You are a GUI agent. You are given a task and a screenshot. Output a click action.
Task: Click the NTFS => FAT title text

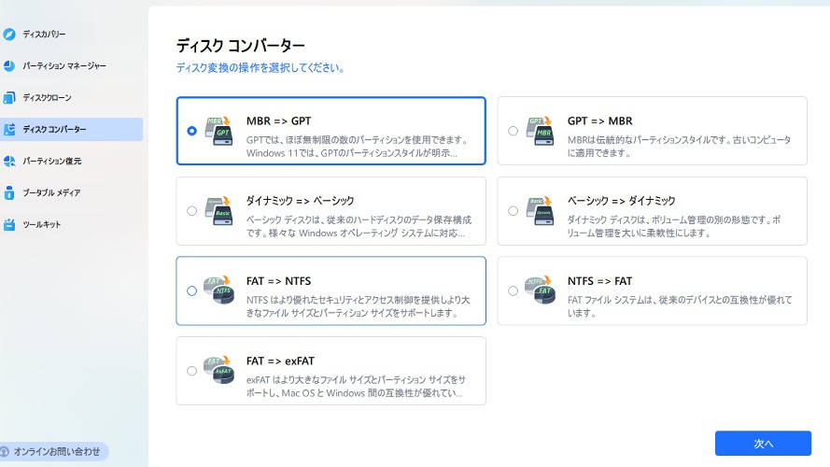pos(599,280)
